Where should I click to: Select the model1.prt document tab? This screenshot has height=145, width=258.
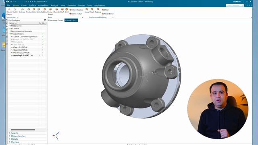pyautogui.click(x=71, y=20)
